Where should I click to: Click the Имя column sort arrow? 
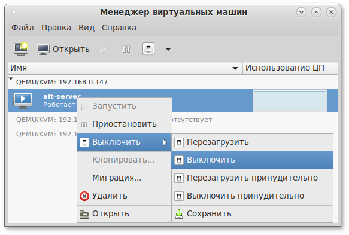235,68
